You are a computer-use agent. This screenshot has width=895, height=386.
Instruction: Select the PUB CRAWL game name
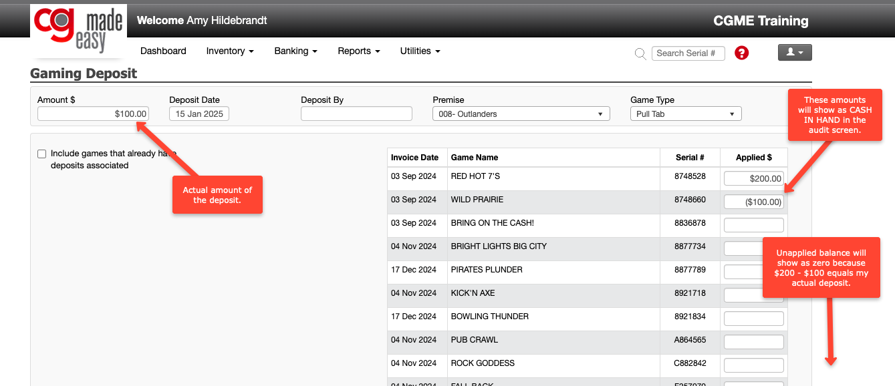tap(475, 340)
